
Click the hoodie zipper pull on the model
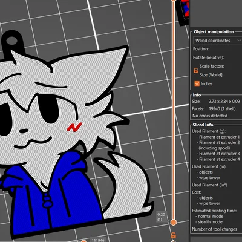(x=47, y=200)
